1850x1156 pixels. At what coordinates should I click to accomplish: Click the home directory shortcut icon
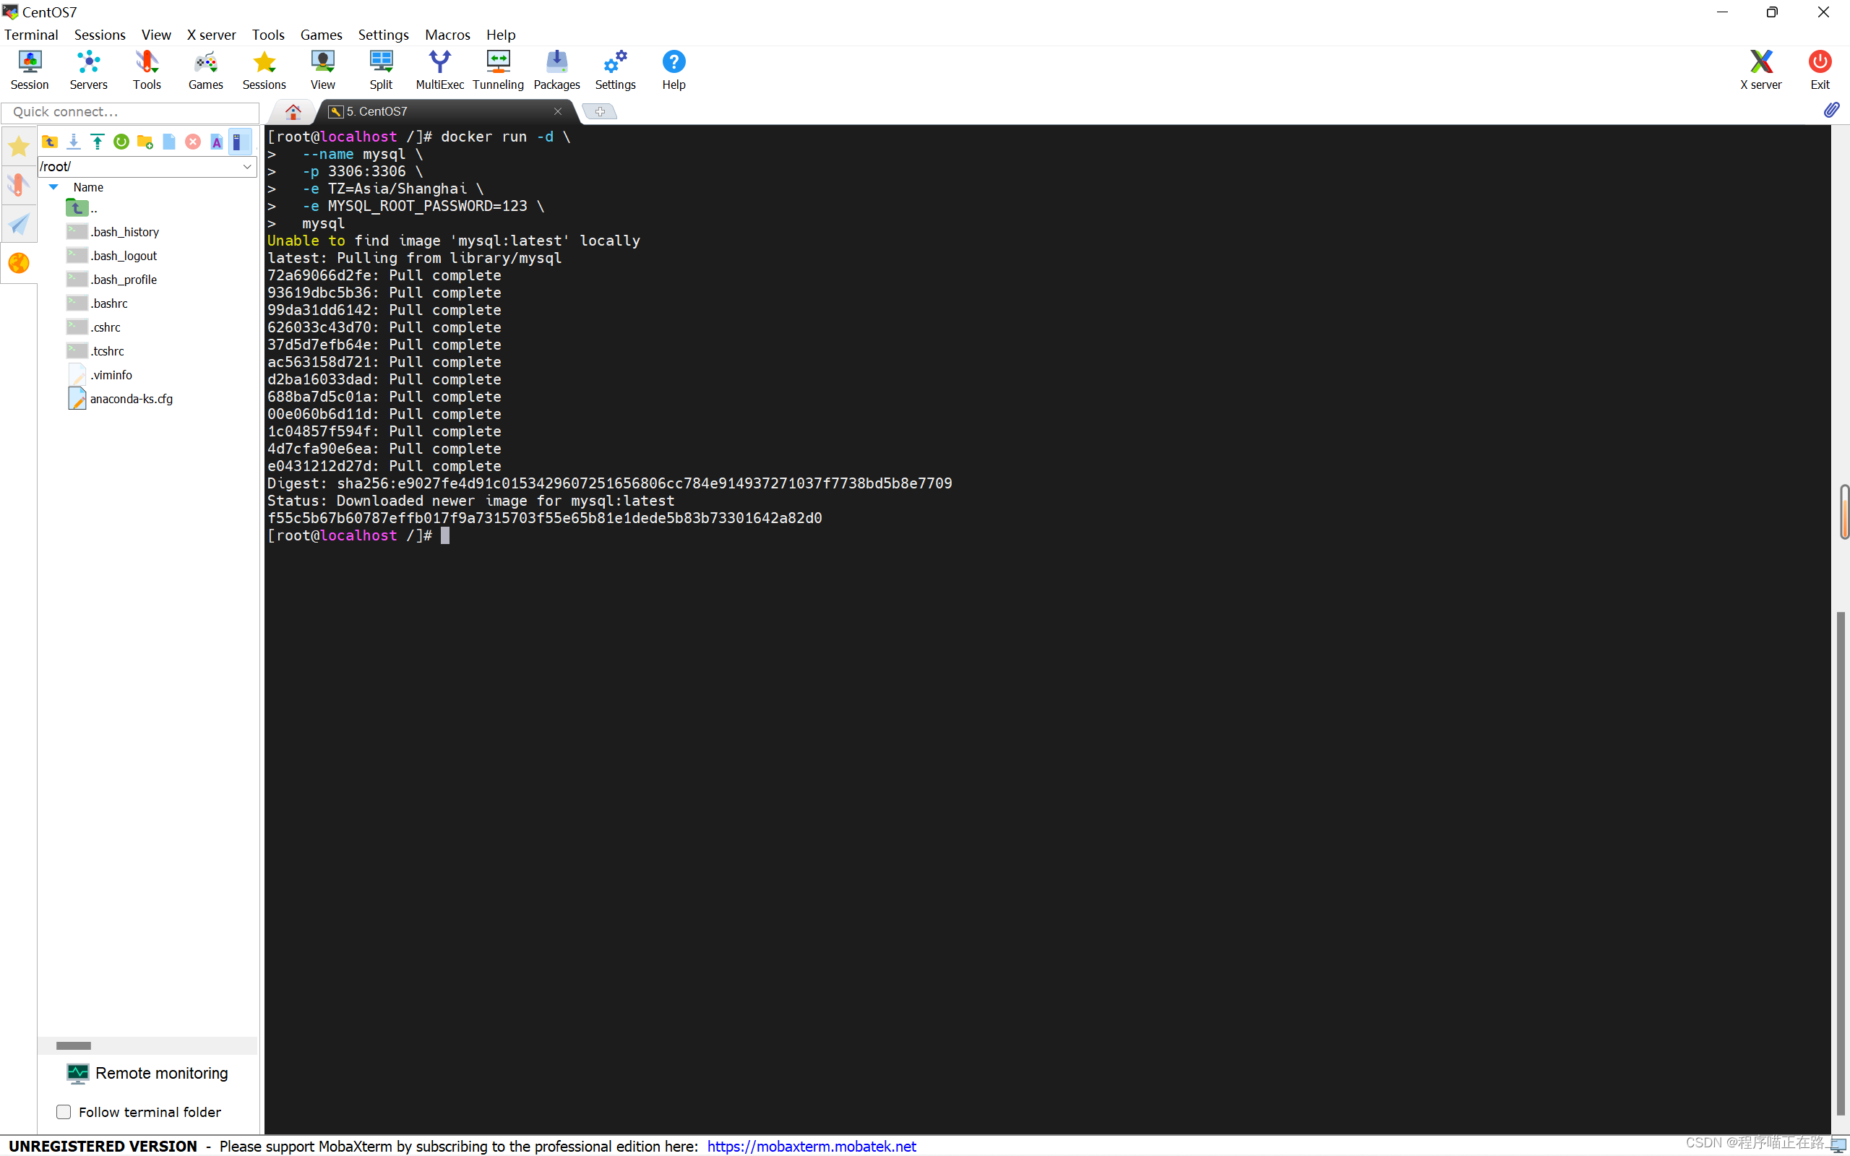point(291,111)
